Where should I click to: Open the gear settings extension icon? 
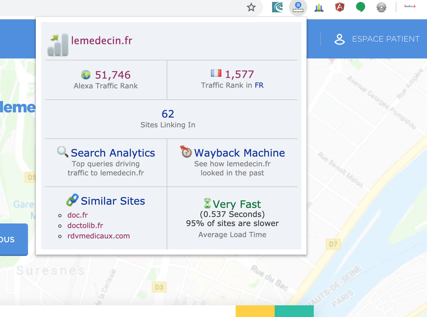click(x=381, y=7)
